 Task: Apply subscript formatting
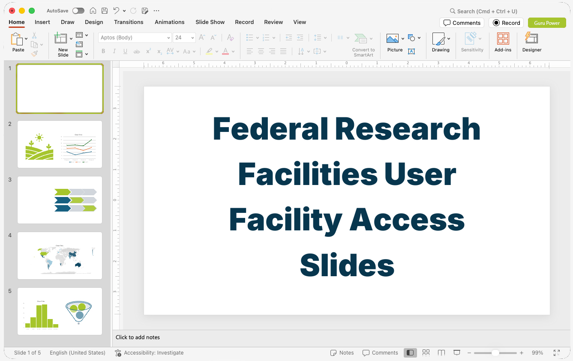point(159,51)
